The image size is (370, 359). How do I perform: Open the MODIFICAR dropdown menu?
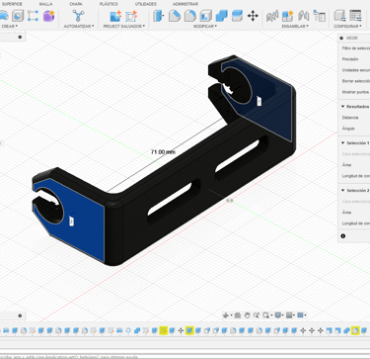[205, 26]
